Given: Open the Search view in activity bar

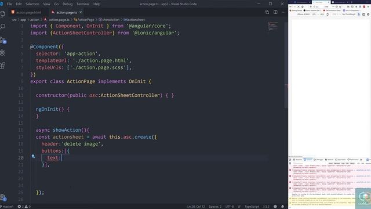Looking at the screenshot, I should 3,27.
